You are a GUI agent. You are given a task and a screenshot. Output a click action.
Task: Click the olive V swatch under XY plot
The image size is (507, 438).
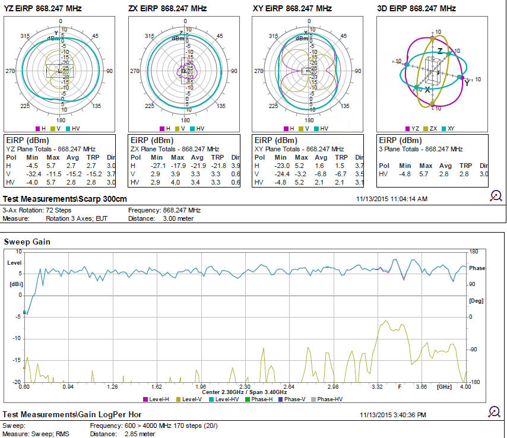[301, 129]
